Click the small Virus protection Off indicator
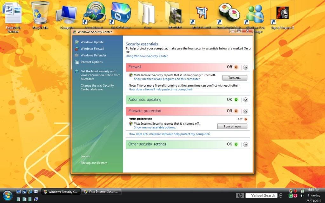The height and width of the screenshot is (203, 325). pos(246,119)
